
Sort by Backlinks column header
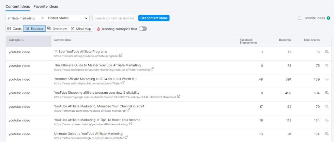(285, 40)
